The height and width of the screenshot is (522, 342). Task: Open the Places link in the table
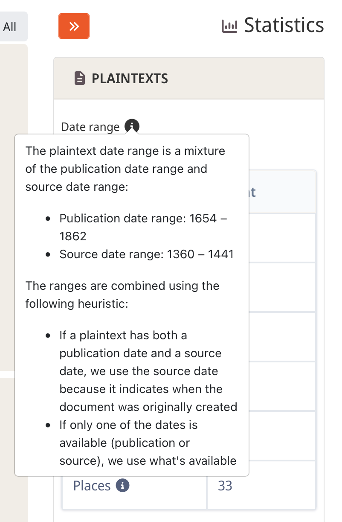(92, 486)
